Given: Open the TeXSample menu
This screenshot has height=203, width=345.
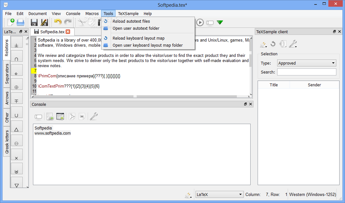Looking at the screenshot, I should 128,14.
